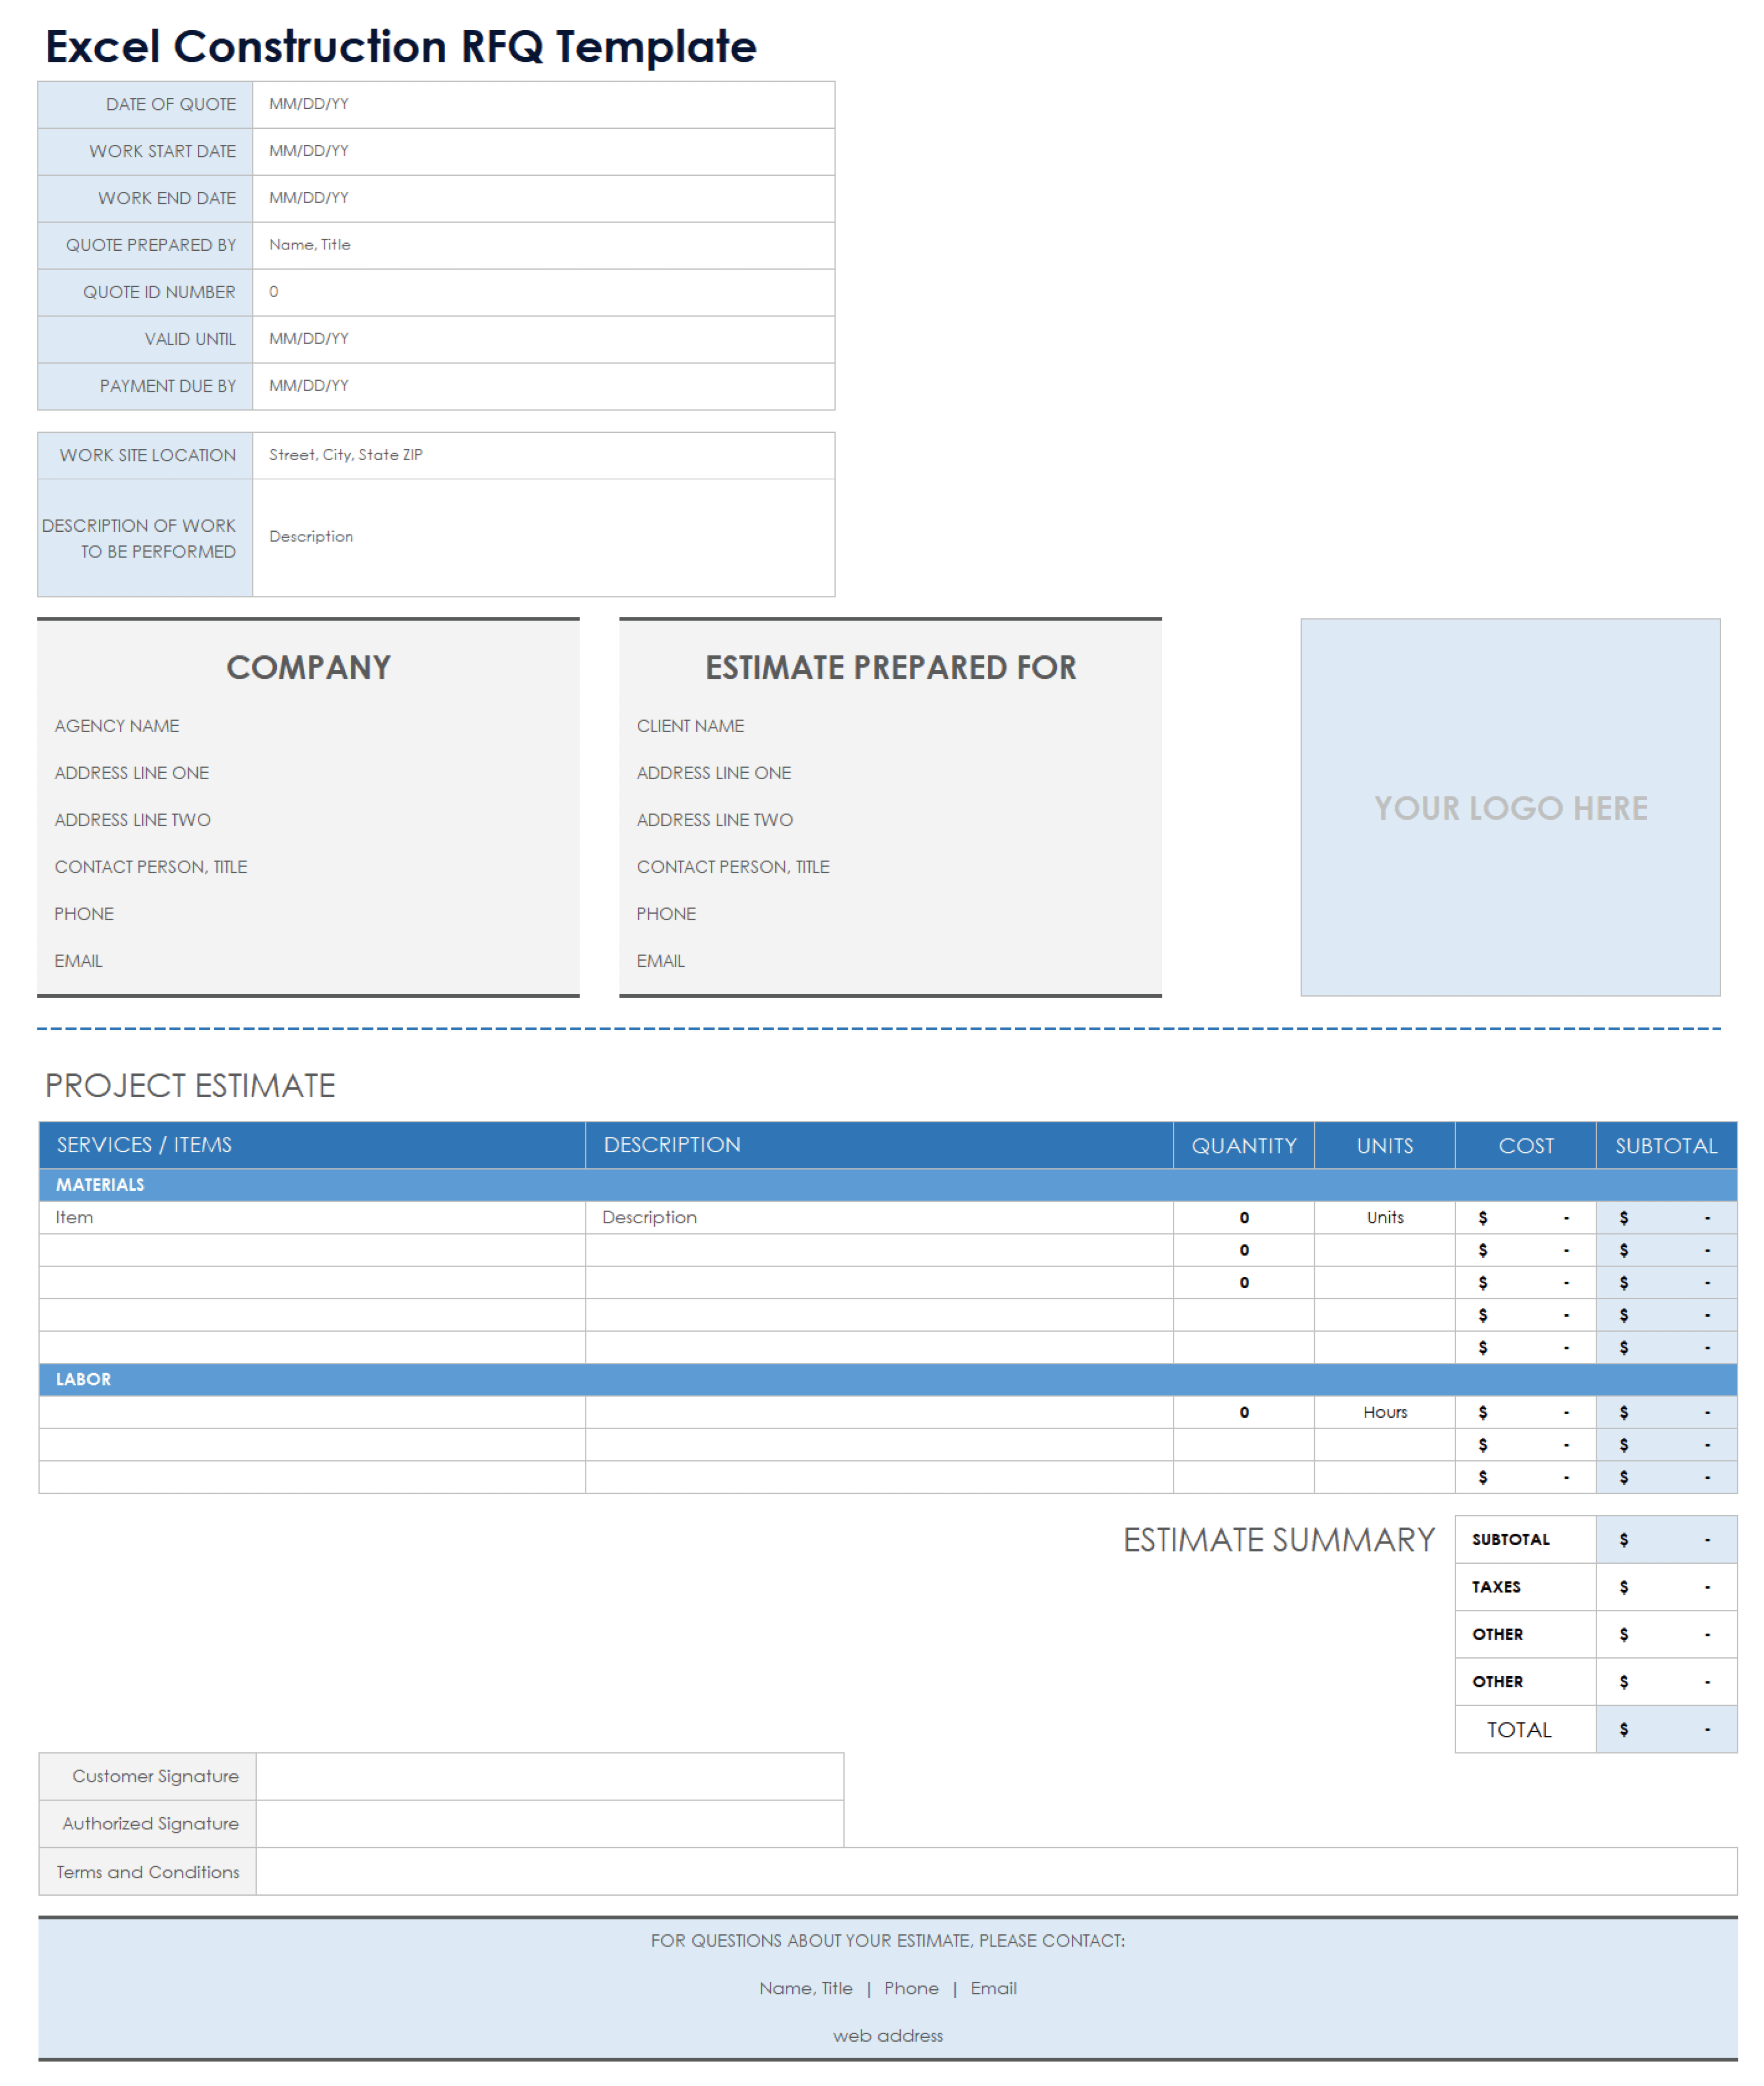Click the Item cell in first materials row
The width and height of the screenshot is (1764, 2086).
coord(312,1218)
